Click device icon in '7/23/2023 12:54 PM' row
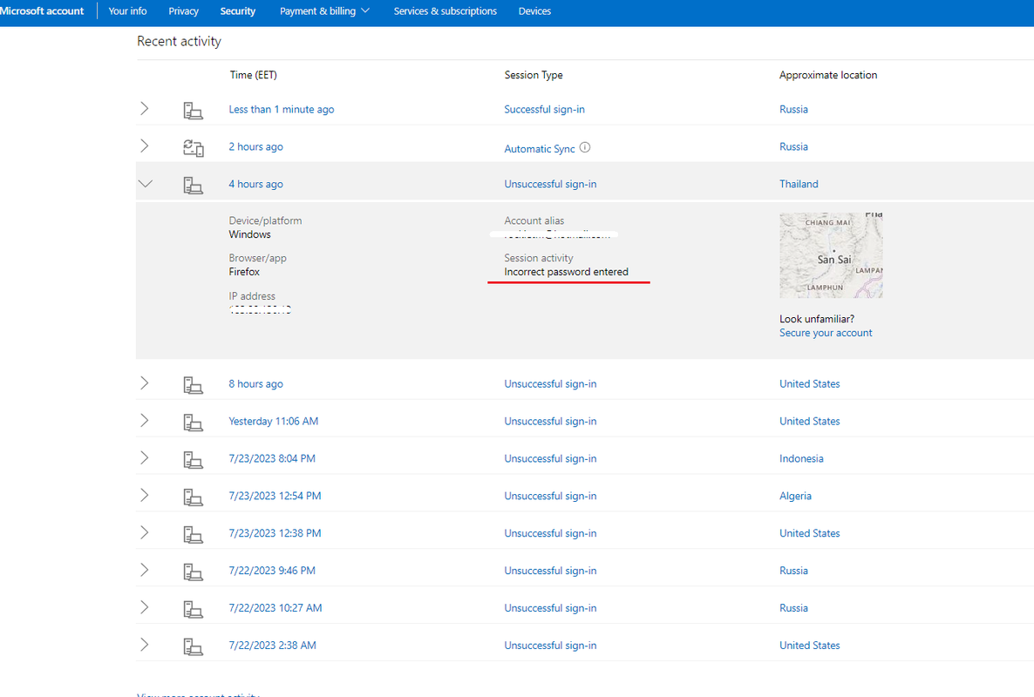The width and height of the screenshot is (1034, 697). 193,497
